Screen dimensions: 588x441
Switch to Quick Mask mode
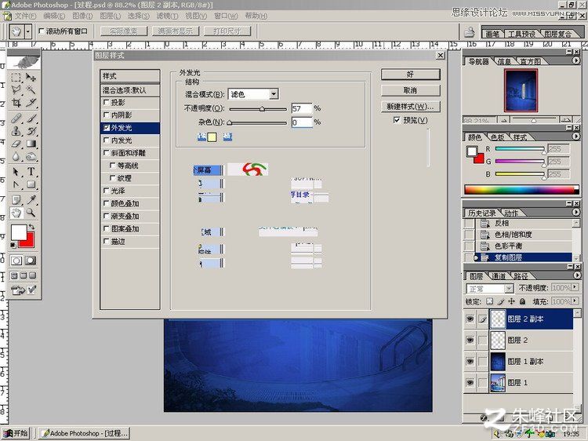pyautogui.click(x=31, y=261)
